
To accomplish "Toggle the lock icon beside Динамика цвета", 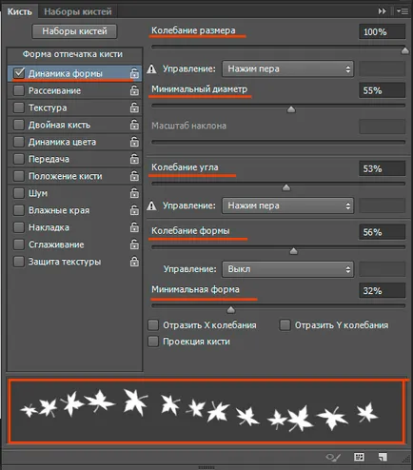I will (x=134, y=142).
